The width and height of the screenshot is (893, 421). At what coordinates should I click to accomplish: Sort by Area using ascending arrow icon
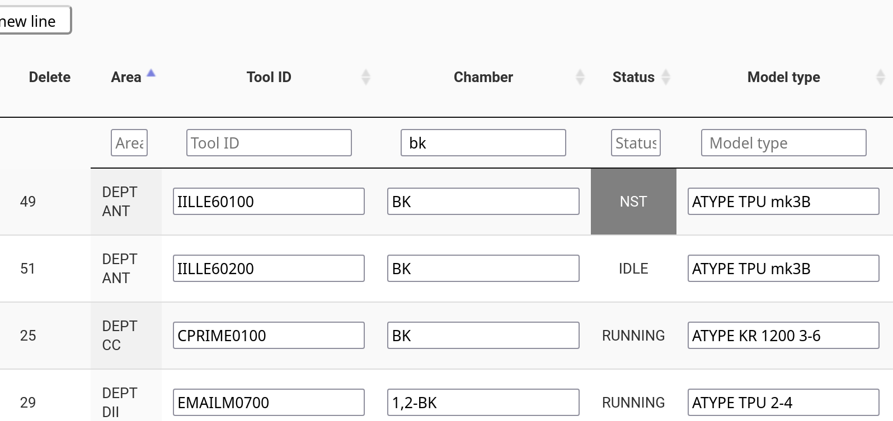(151, 73)
